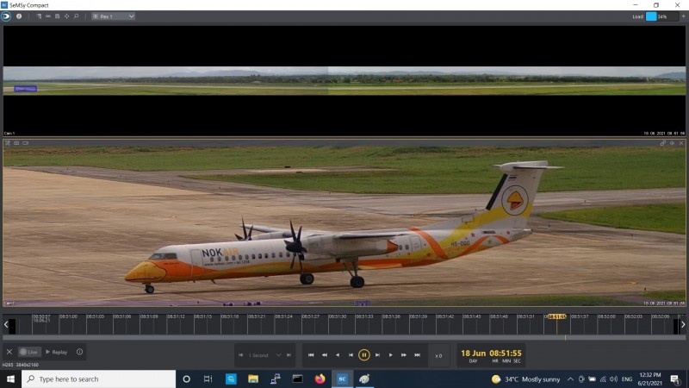Click the timeline overview scroll bar

click(344, 338)
